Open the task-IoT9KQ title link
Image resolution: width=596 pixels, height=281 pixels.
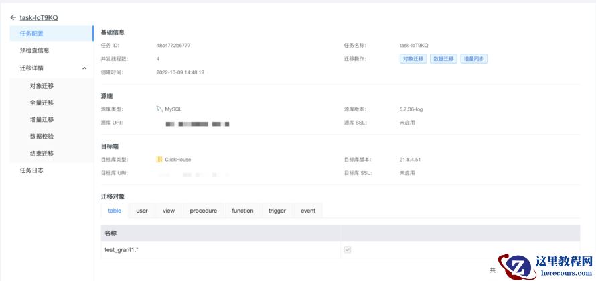click(x=39, y=18)
